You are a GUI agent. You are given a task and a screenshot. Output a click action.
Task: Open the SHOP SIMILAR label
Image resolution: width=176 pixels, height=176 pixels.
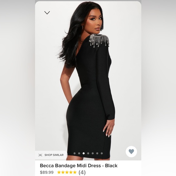click(x=54, y=155)
